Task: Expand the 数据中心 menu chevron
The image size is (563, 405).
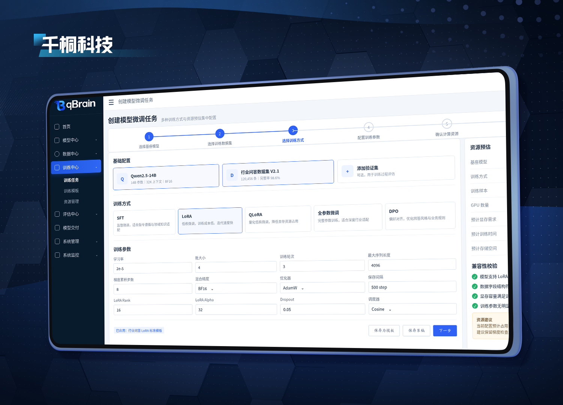Action: click(96, 154)
